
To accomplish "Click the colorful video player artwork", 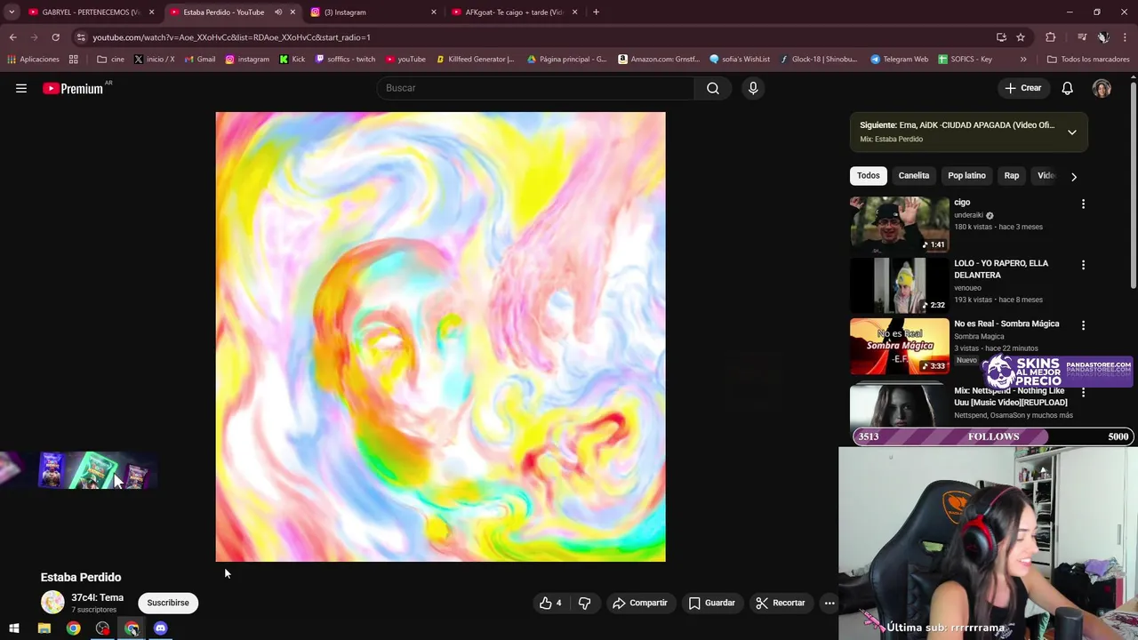I will 440,337.
